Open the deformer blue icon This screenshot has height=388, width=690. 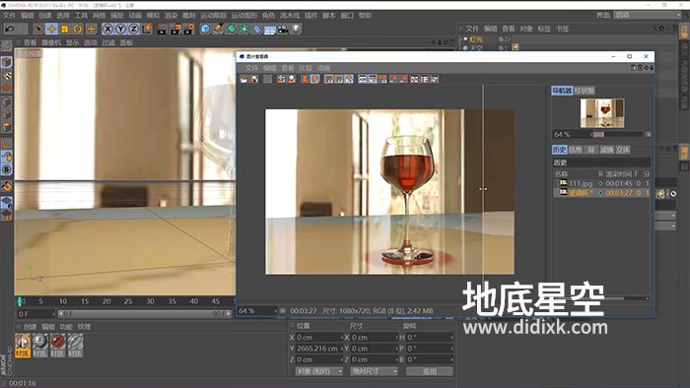(x=257, y=29)
